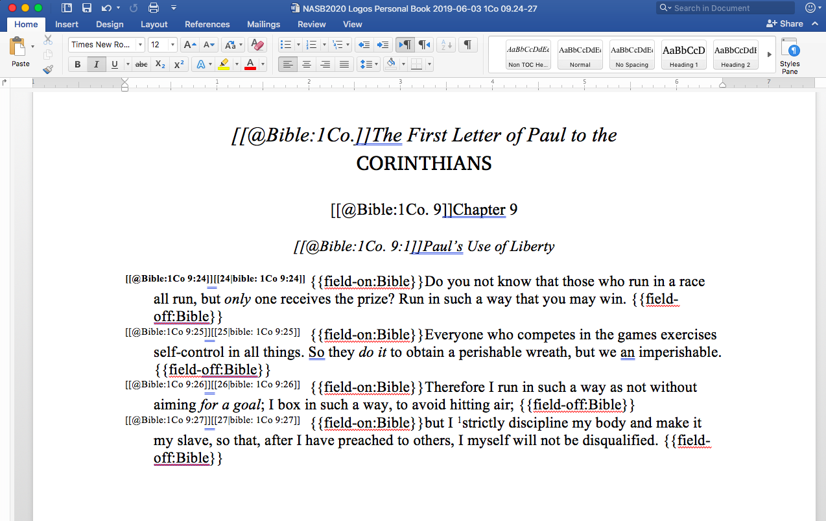
Task: Toggle Bold formatting
Action: point(78,64)
